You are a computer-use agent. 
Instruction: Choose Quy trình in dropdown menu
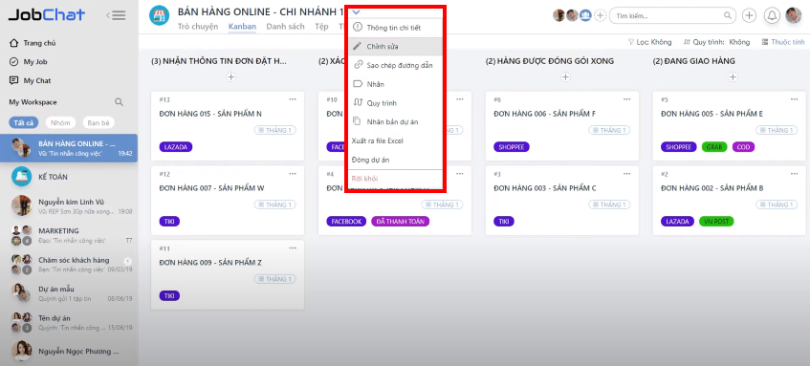click(395, 103)
